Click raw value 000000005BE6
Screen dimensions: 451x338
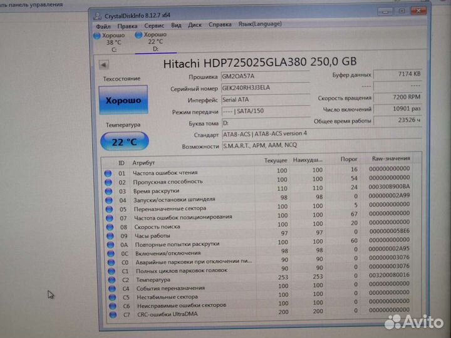[x=390, y=231]
